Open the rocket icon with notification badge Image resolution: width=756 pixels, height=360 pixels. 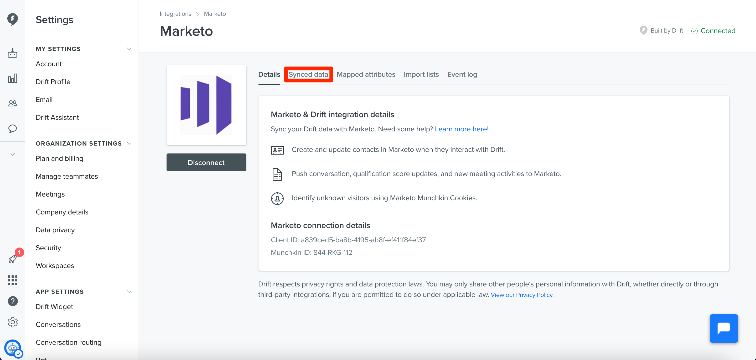pyautogui.click(x=13, y=258)
